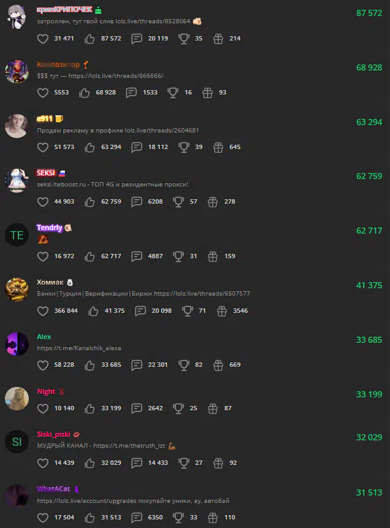This screenshot has width=390, height=528.
Task: Click comment icon beside 14 433
Action: click(x=137, y=463)
